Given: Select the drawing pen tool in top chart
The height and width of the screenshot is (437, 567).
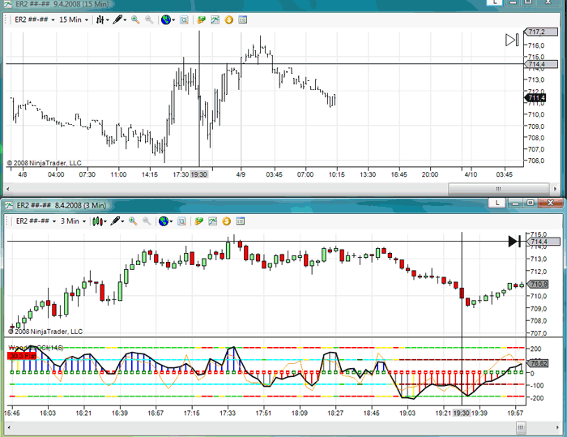Looking at the screenshot, I should (119, 19).
